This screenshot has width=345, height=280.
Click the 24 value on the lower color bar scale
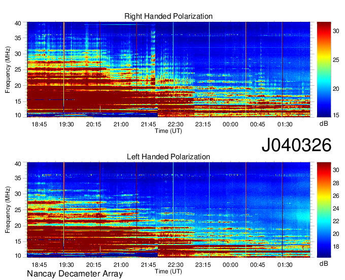coord(336,208)
